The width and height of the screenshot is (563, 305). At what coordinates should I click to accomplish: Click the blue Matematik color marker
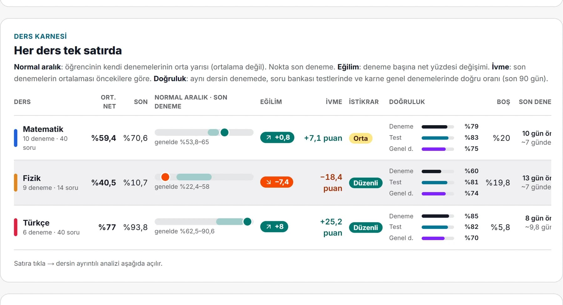click(x=16, y=138)
